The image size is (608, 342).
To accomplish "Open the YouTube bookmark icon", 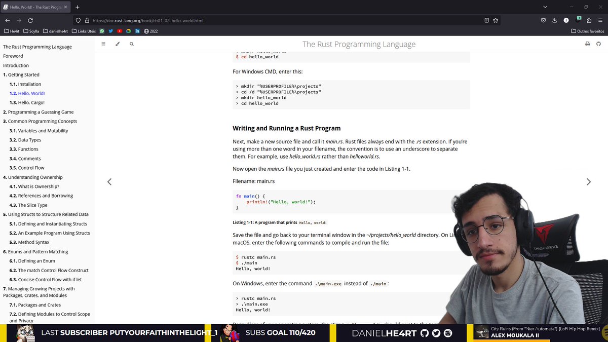I will [119, 30].
